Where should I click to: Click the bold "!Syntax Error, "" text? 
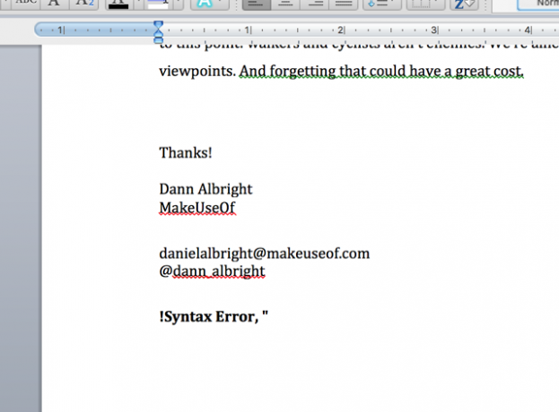click(214, 317)
